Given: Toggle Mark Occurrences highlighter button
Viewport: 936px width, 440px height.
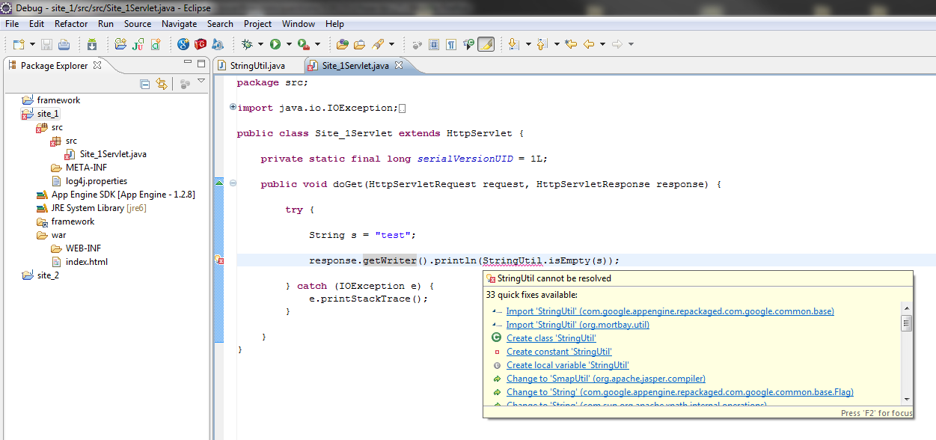Looking at the screenshot, I should point(486,45).
